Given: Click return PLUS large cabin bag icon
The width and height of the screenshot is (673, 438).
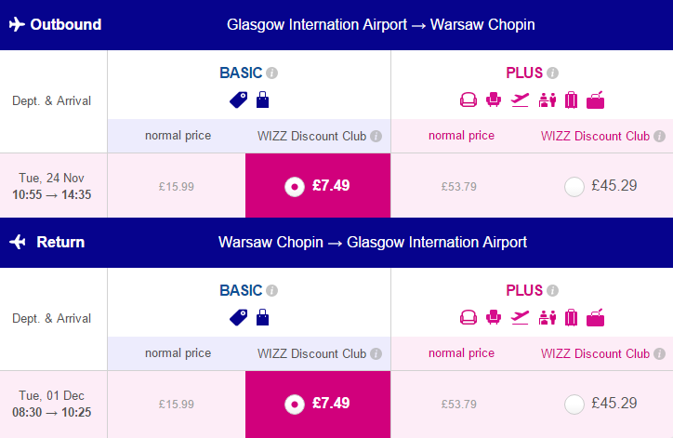Looking at the screenshot, I should (x=595, y=318).
